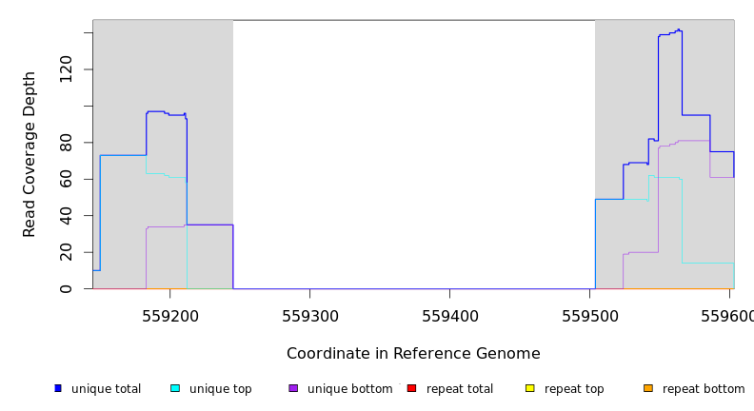The height and width of the screenshot is (411, 754).
Task: Click the cyan unique top legend swatch
Action: pos(175,388)
